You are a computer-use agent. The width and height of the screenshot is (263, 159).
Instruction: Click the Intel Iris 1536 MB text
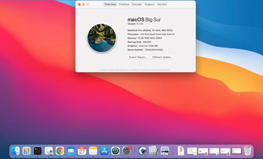(x=148, y=46)
